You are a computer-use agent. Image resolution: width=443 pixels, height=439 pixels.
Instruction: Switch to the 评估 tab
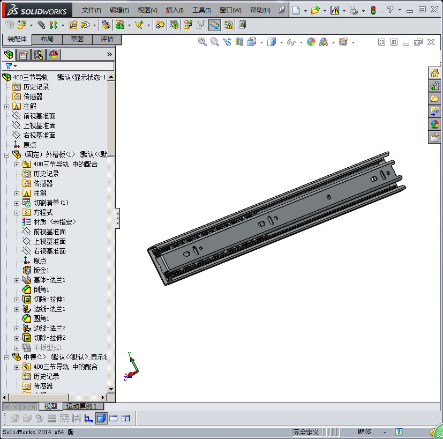point(107,39)
